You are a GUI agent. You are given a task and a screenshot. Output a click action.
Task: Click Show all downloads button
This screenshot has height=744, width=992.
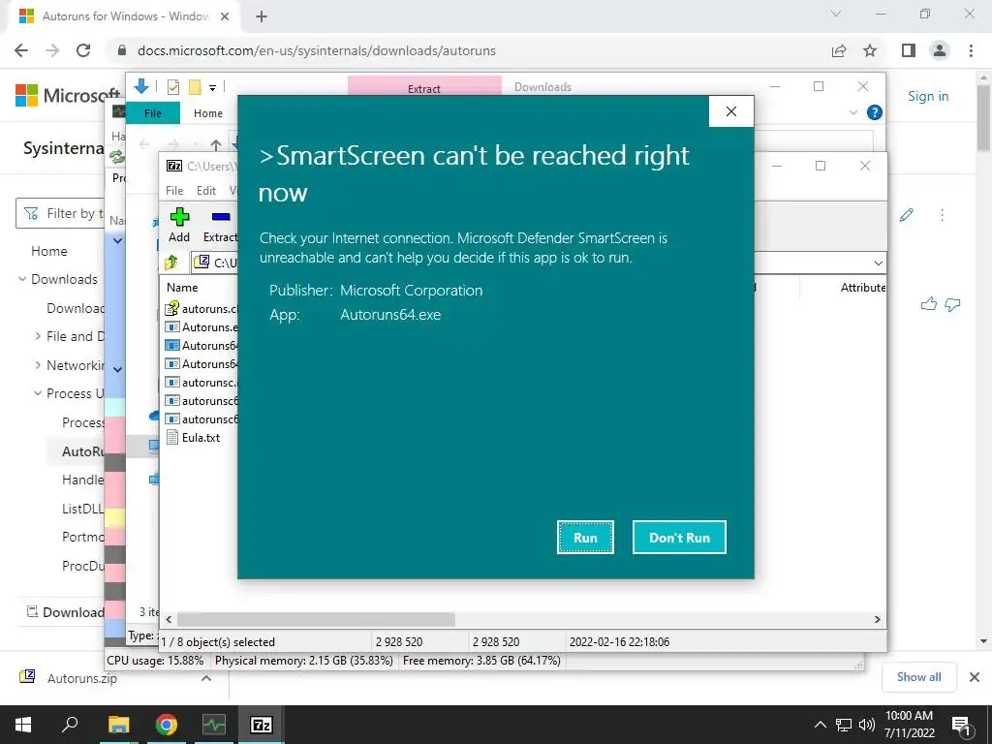click(x=918, y=677)
